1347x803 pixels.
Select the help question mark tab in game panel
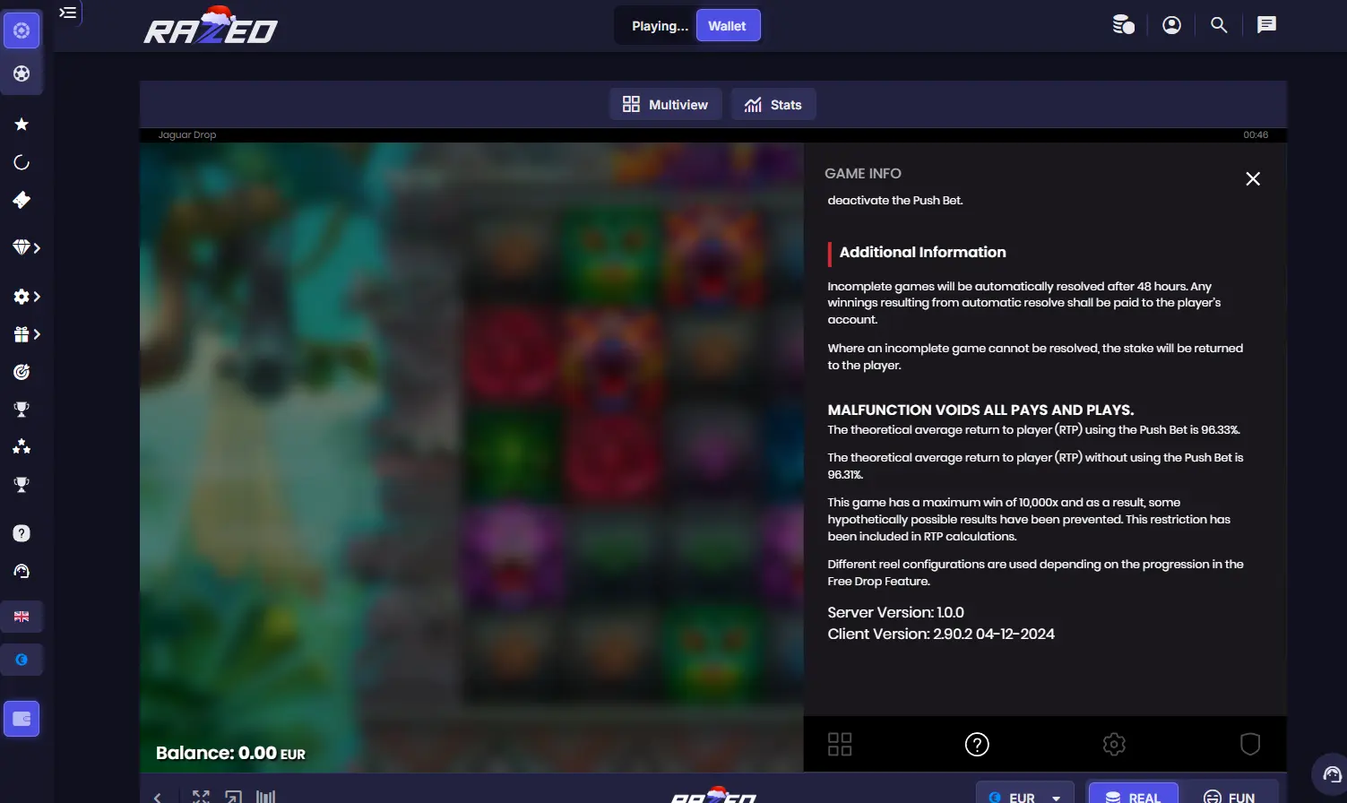977,744
